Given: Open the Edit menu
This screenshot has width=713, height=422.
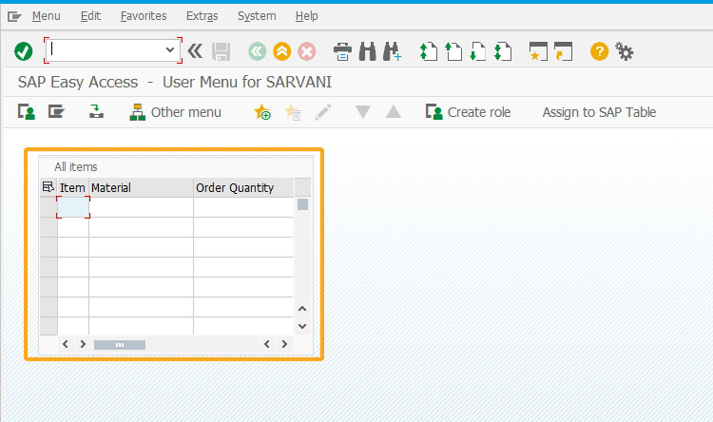Looking at the screenshot, I should (90, 16).
